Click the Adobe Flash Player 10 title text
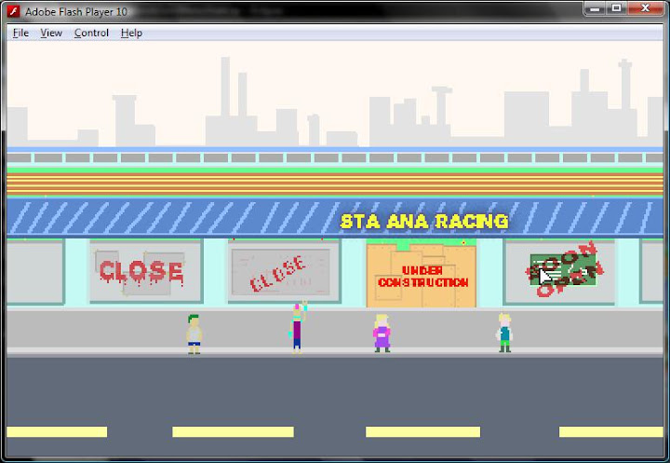Screen dimensions: 670x463 click(x=76, y=11)
